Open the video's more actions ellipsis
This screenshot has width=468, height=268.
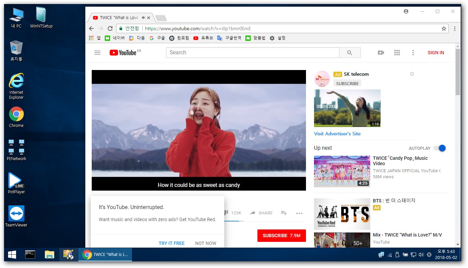click(x=299, y=213)
